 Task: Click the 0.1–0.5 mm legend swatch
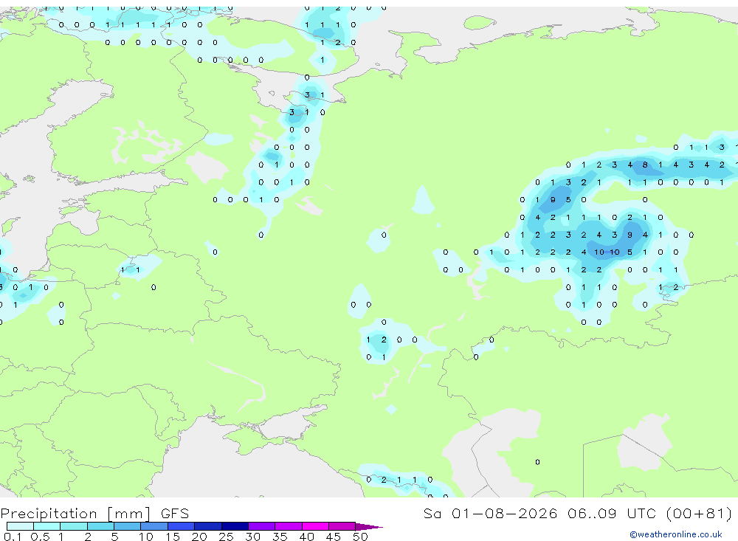pos(20,526)
